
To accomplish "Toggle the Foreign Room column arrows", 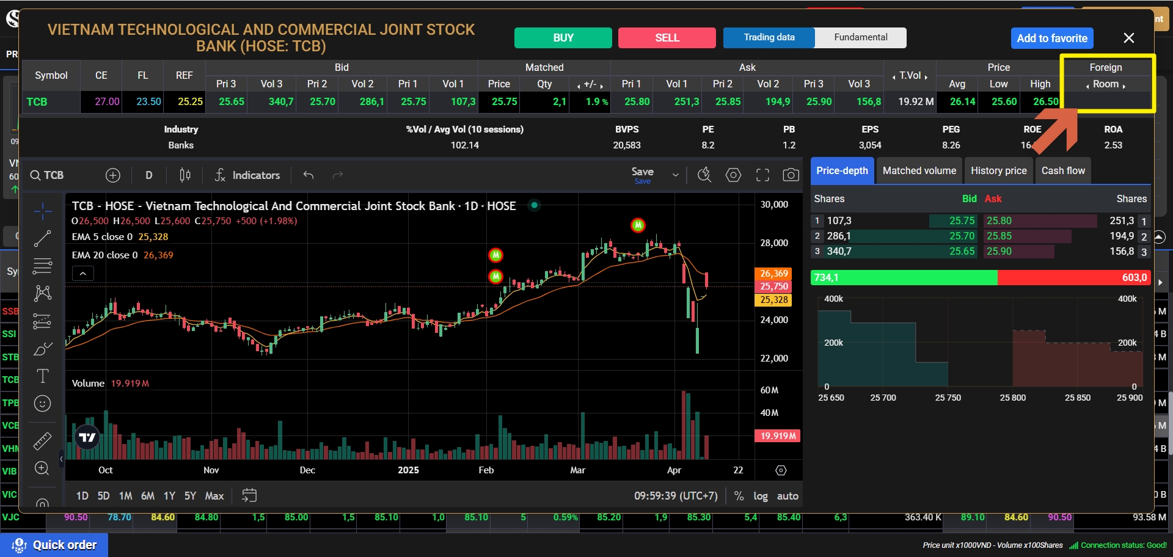I will 1106,84.
